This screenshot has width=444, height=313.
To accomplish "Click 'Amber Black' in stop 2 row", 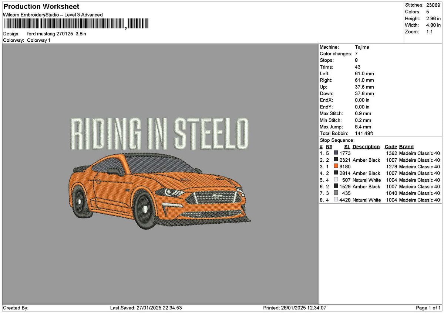I will click(x=366, y=160).
